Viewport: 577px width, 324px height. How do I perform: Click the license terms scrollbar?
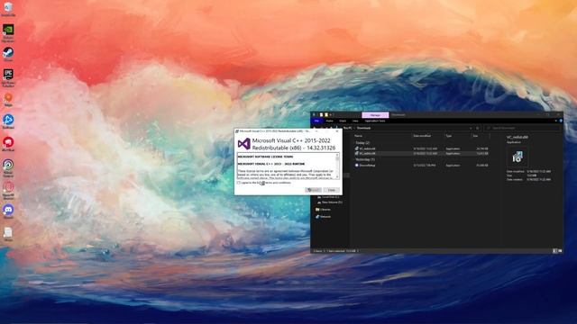coord(337,166)
